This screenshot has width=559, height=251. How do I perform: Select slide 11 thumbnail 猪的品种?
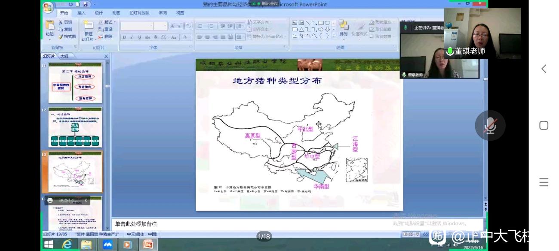pyautogui.click(x=75, y=83)
